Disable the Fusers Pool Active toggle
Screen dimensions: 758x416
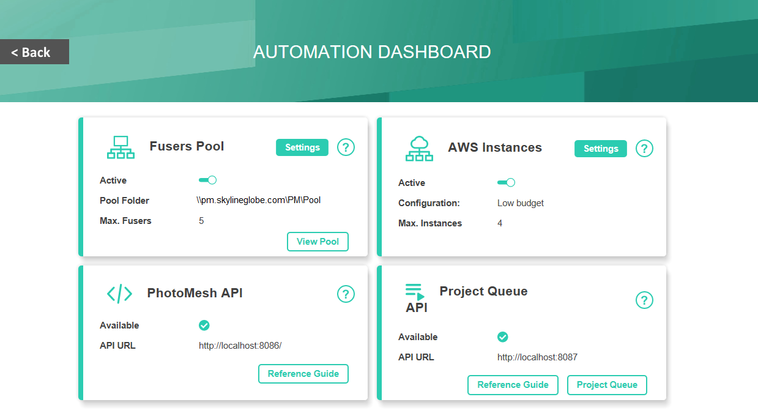[x=207, y=180]
